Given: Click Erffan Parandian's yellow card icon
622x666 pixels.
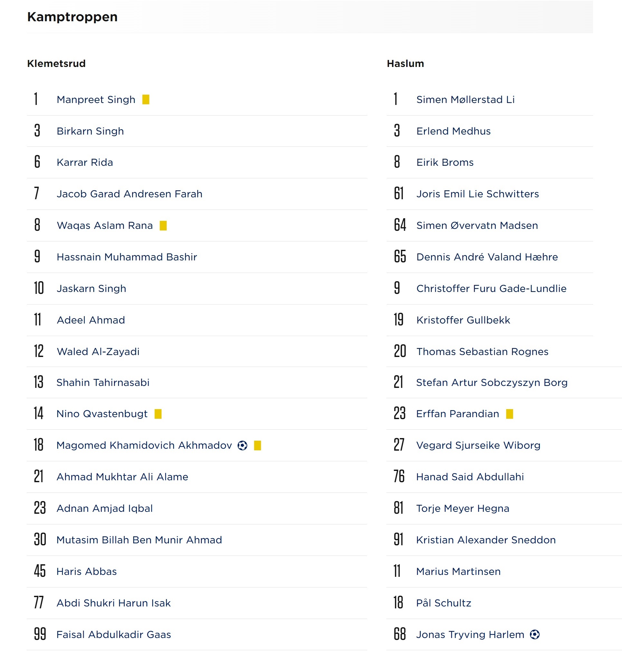Looking at the screenshot, I should (x=509, y=414).
